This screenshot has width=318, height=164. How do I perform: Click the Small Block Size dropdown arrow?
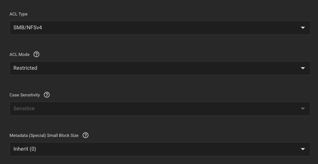point(303,149)
